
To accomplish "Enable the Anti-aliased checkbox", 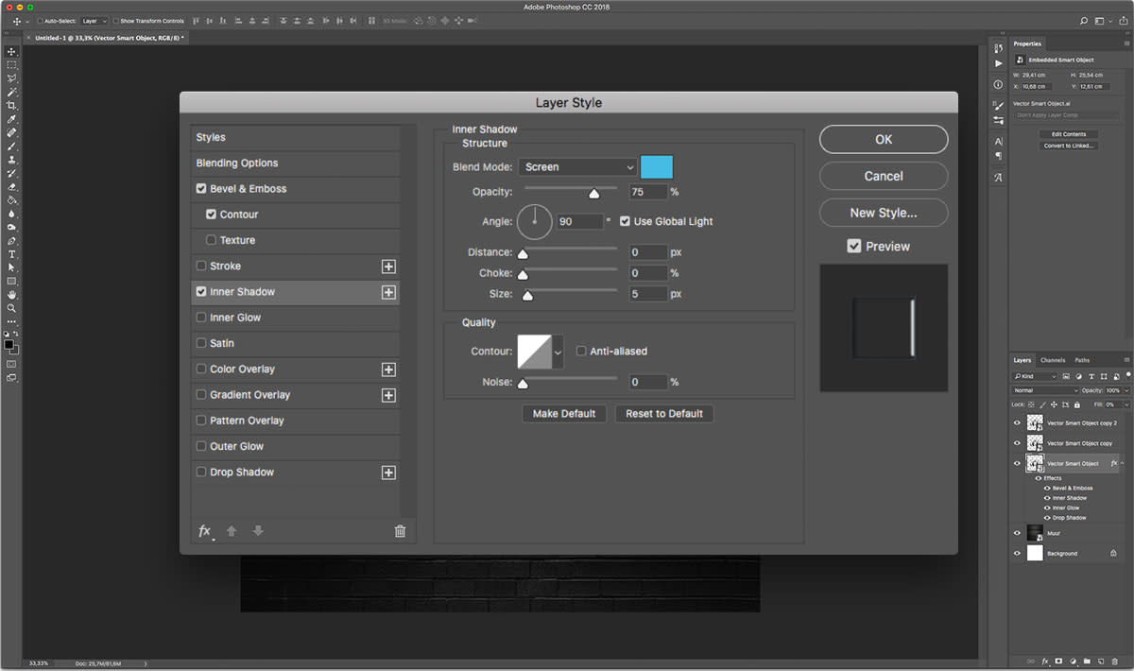I will click(581, 351).
